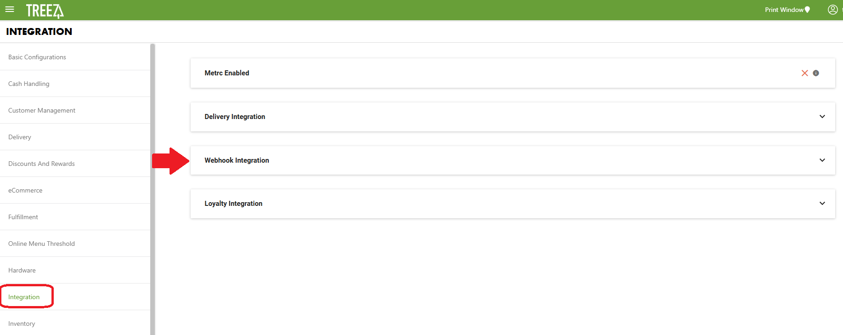
Task: Navigate to Discounts And Rewards
Action: tap(41, 164)
